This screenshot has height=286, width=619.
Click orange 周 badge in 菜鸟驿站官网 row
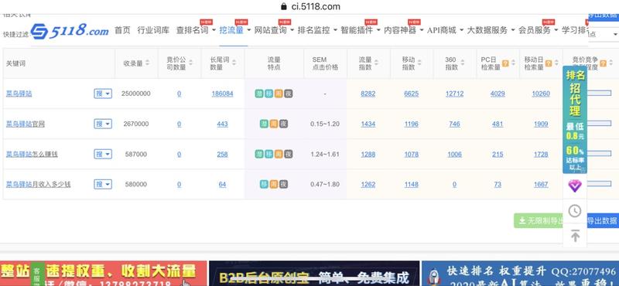tap(274, 124)
